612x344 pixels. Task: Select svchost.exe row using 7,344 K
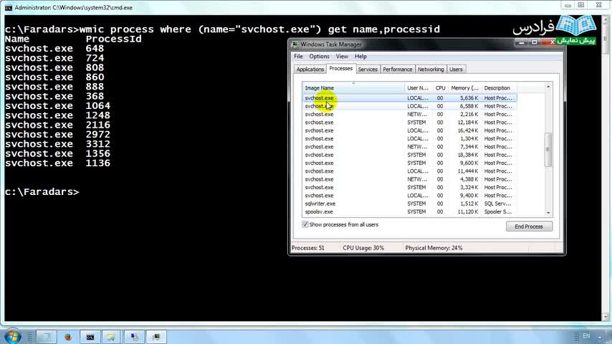pyautogui.click(x=409, y=147)
